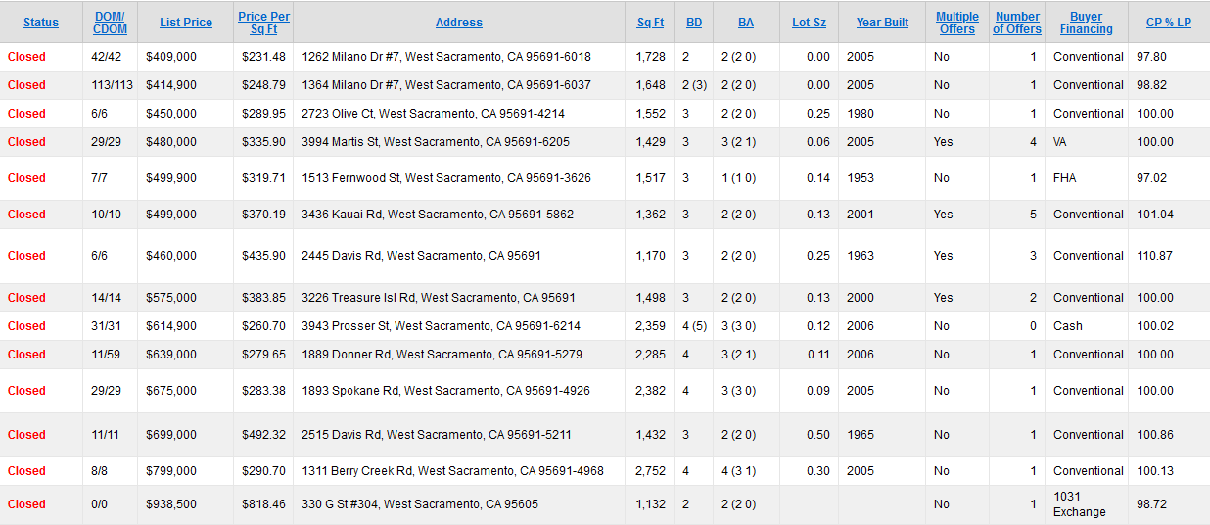Image resolution: width=1210 pixels, height=525 pixels.
Task: Select address 1364 Milano Dr #7
Action: 446,85
